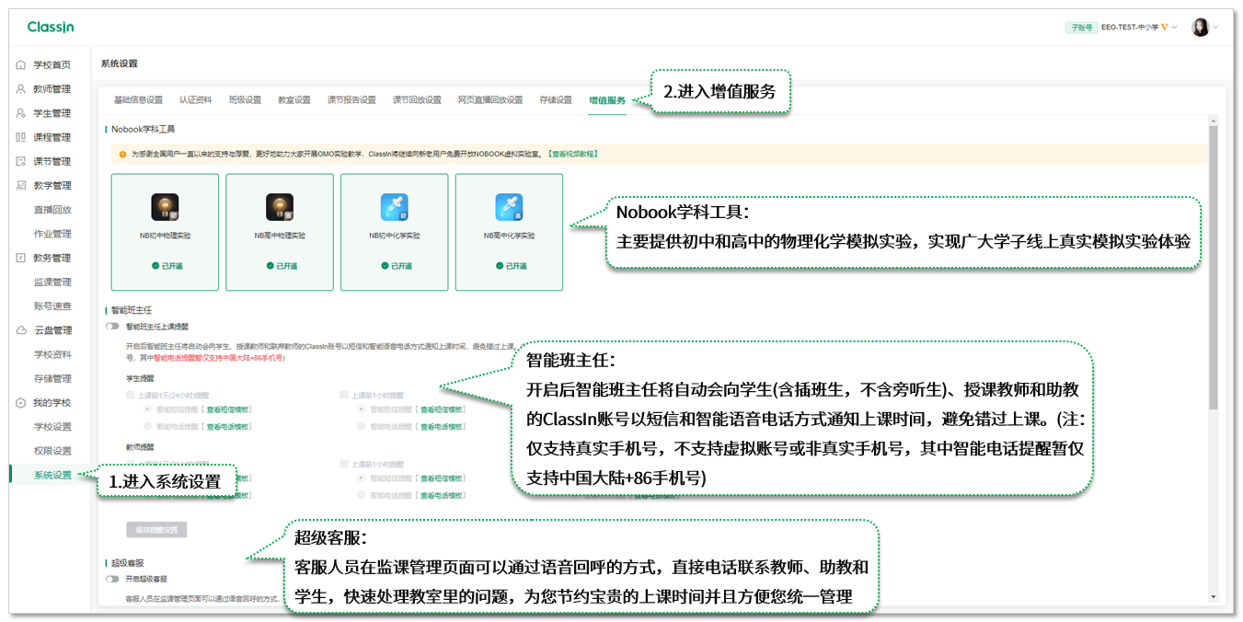
Task: Expand the EEO-TEST-中小学 account dropdown arrow
Action: [1175, 28]
